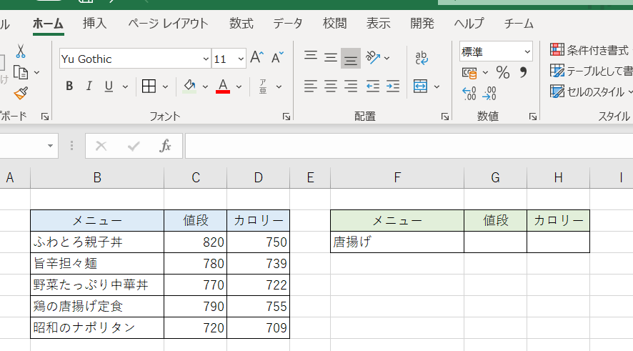Open 数値 dialog launcher
Viewport: 633px width, 351px height.
point(533,117)
